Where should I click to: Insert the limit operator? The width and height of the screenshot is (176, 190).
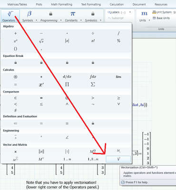(118, 76)
